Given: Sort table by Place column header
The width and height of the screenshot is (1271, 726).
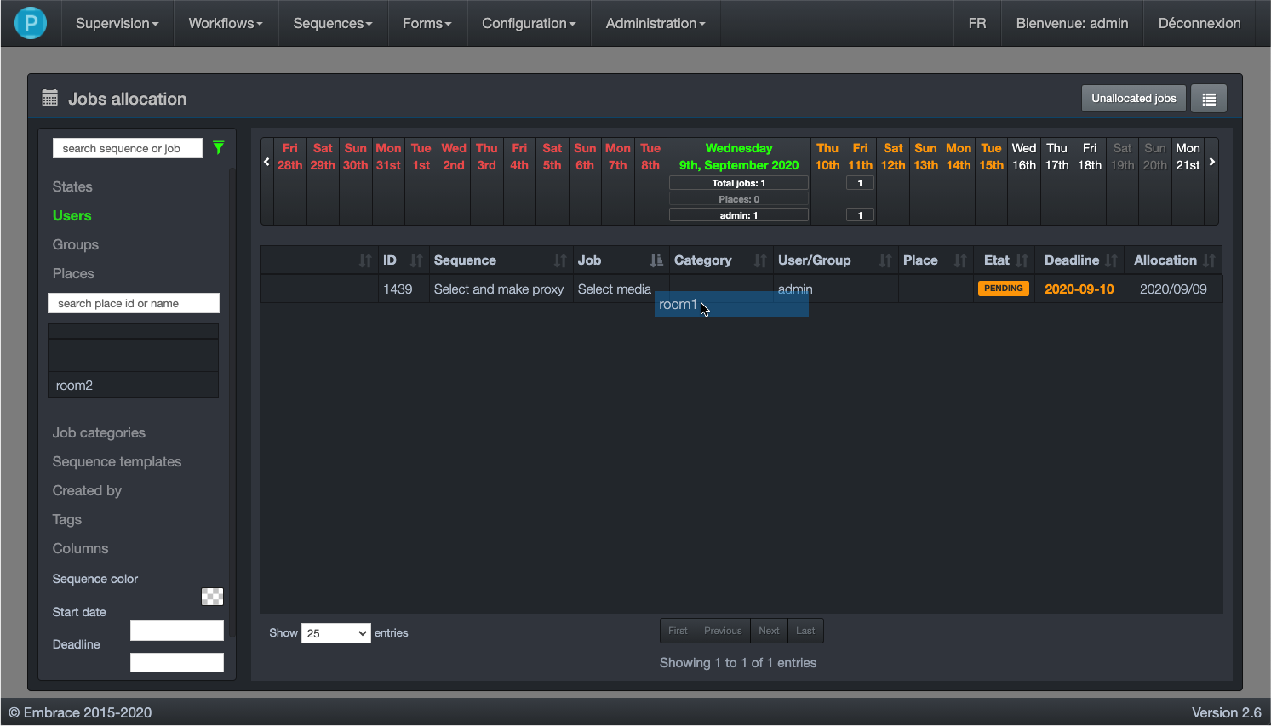Looking at the screenshot, I should point(936,260).
